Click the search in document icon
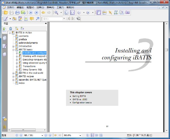This screenshot has height=139, width=170. coord(78,19)
